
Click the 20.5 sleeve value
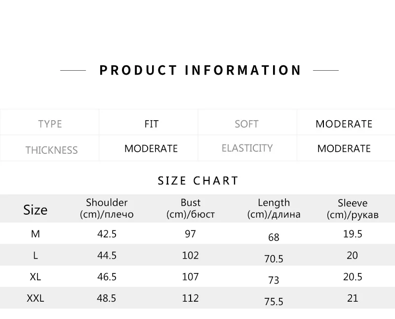tap(353, 277)
